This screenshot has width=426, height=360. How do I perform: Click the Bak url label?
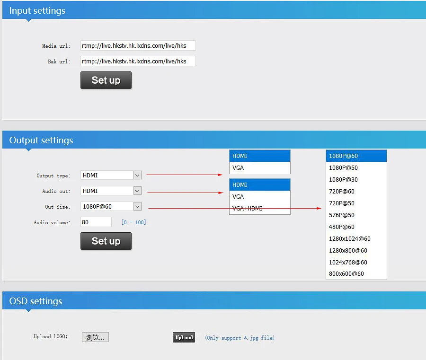(59, 61)
